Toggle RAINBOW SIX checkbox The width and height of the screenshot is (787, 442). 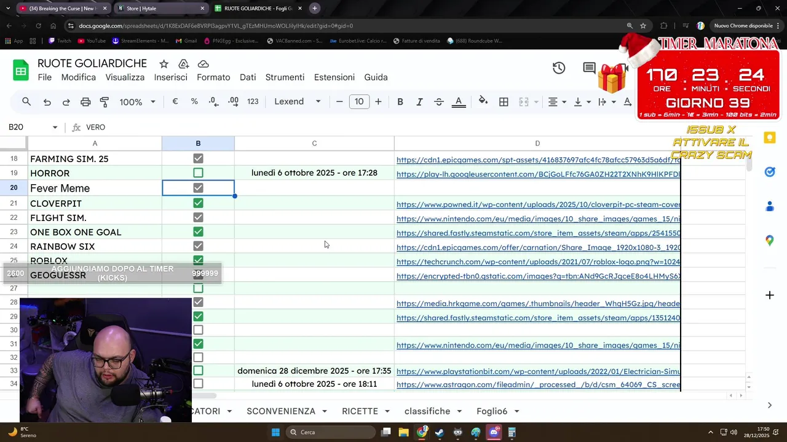pos(198,246)
